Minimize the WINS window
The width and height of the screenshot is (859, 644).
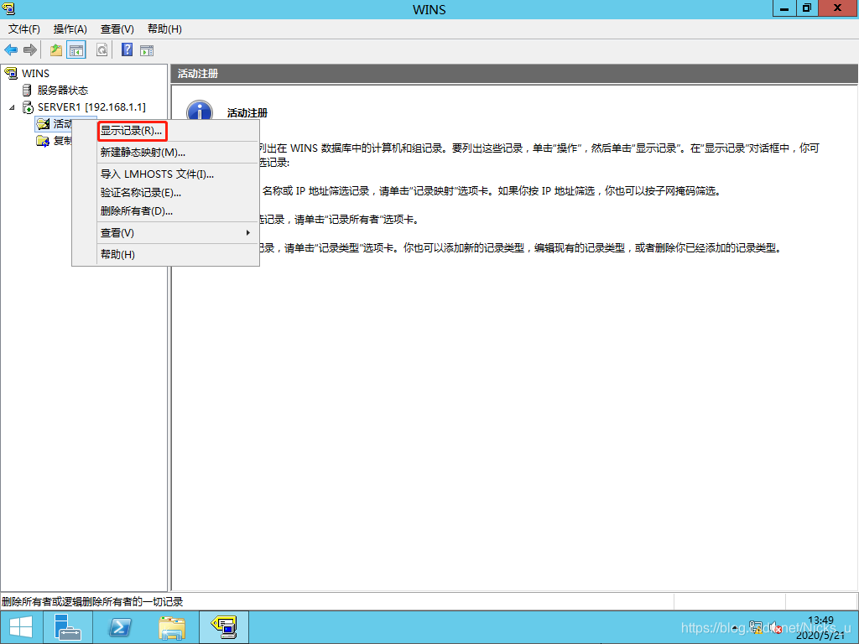click(784, 8)
